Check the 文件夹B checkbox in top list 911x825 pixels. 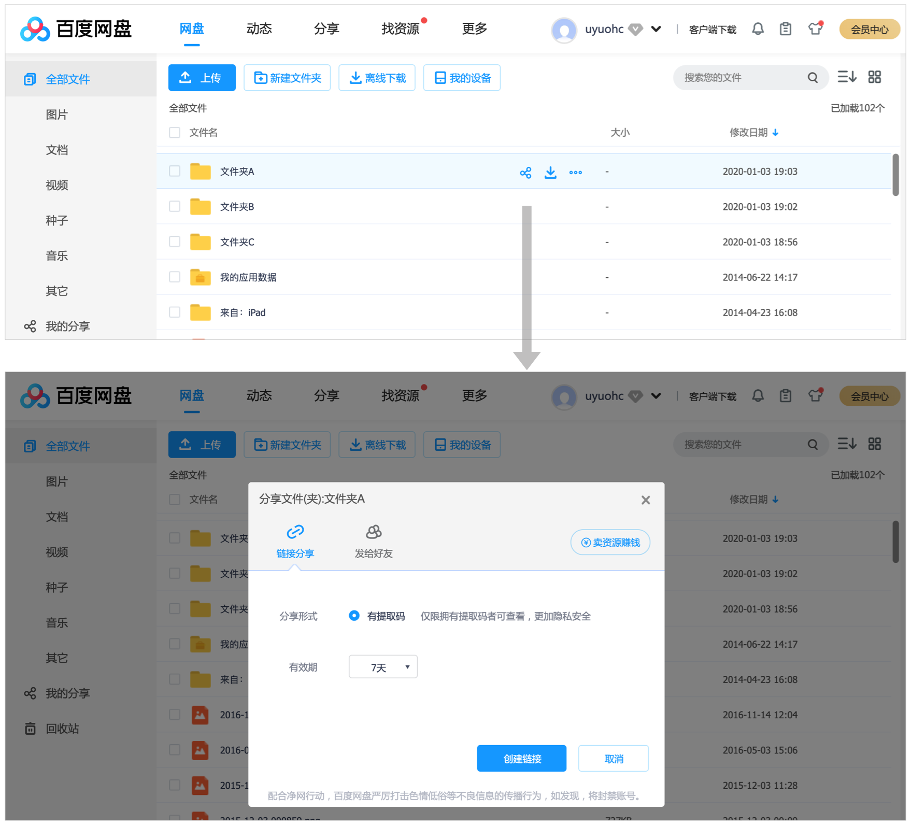[x=175, y=206]
